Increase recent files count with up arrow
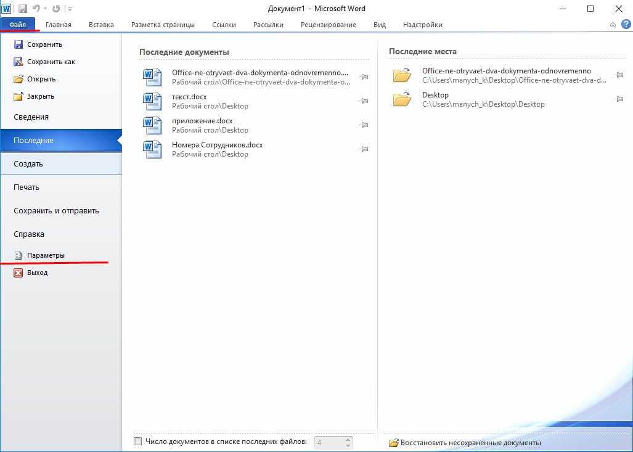This screenshot has width=633, height=452. point(348,440)
